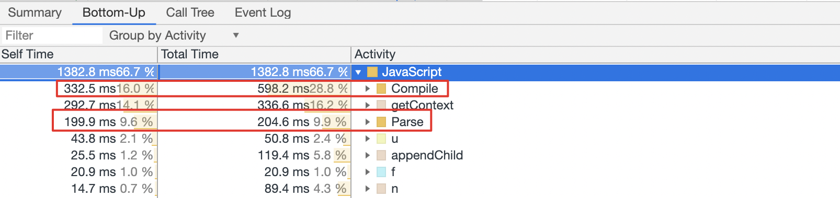Select the getContext activity label

pos(422,105)
